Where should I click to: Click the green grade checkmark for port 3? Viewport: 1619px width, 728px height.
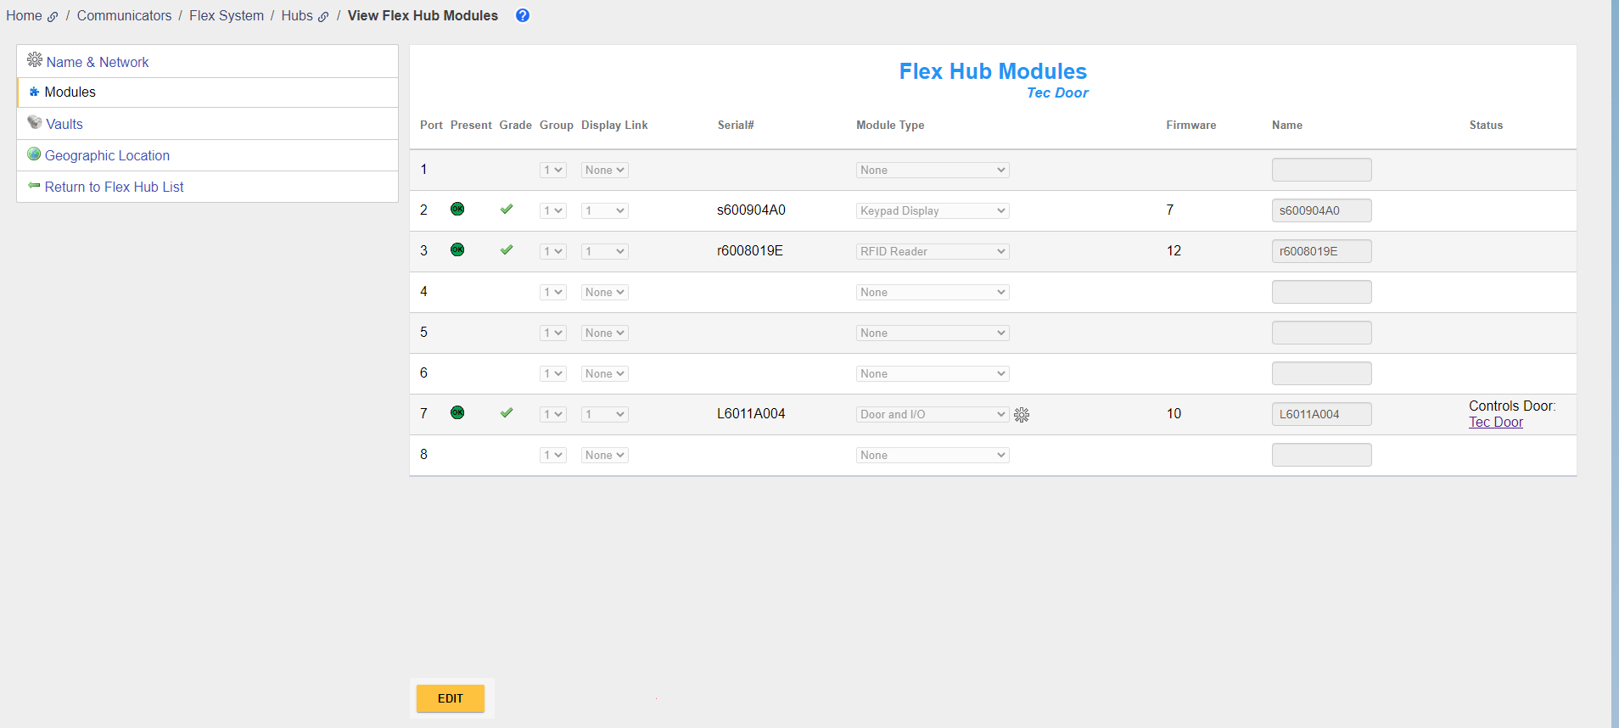(507, 250)
